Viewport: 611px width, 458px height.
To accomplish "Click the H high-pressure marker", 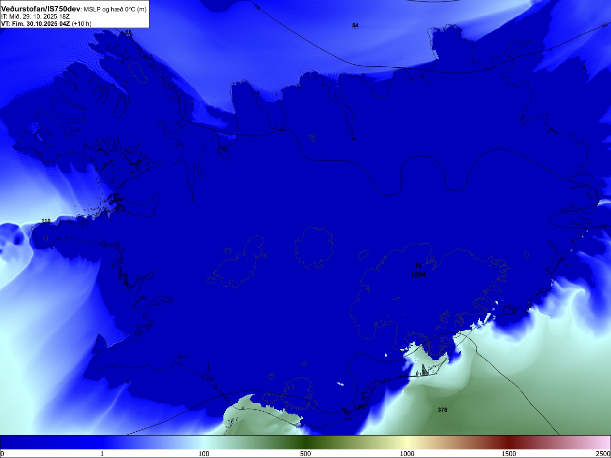I will [418, 266].
